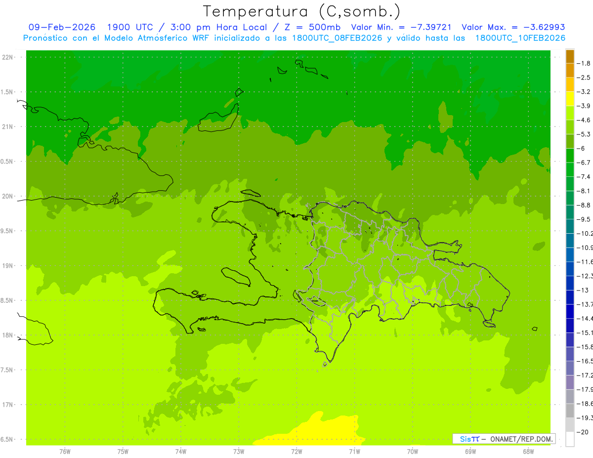Screen dimensions: 593x458
Task: Pick the gray legend swatch between -18.6 and -19.3
Action: 570,411
